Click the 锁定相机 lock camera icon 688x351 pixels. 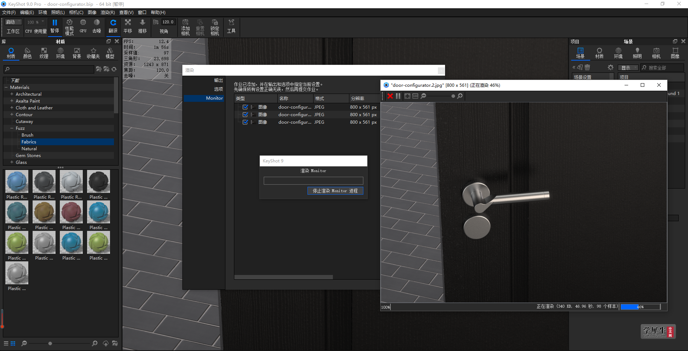[215, 22]
